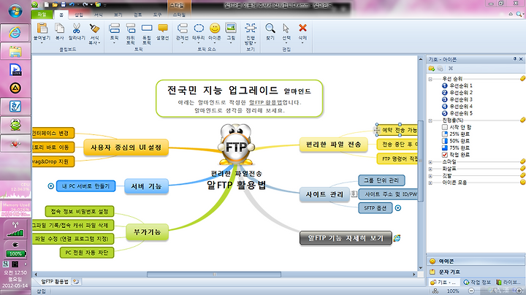Open the 문자 기호 panel section
Screen dimensions: 526x295
[x=476, y=272]
